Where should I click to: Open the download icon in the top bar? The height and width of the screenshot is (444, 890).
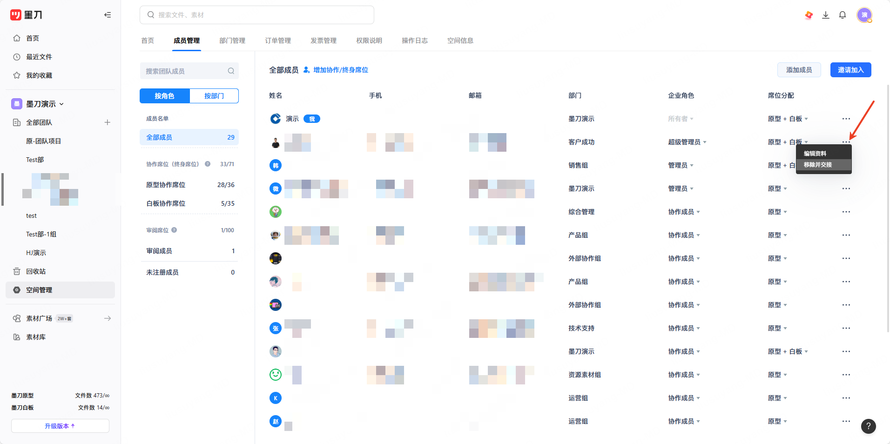coord(826,15)
